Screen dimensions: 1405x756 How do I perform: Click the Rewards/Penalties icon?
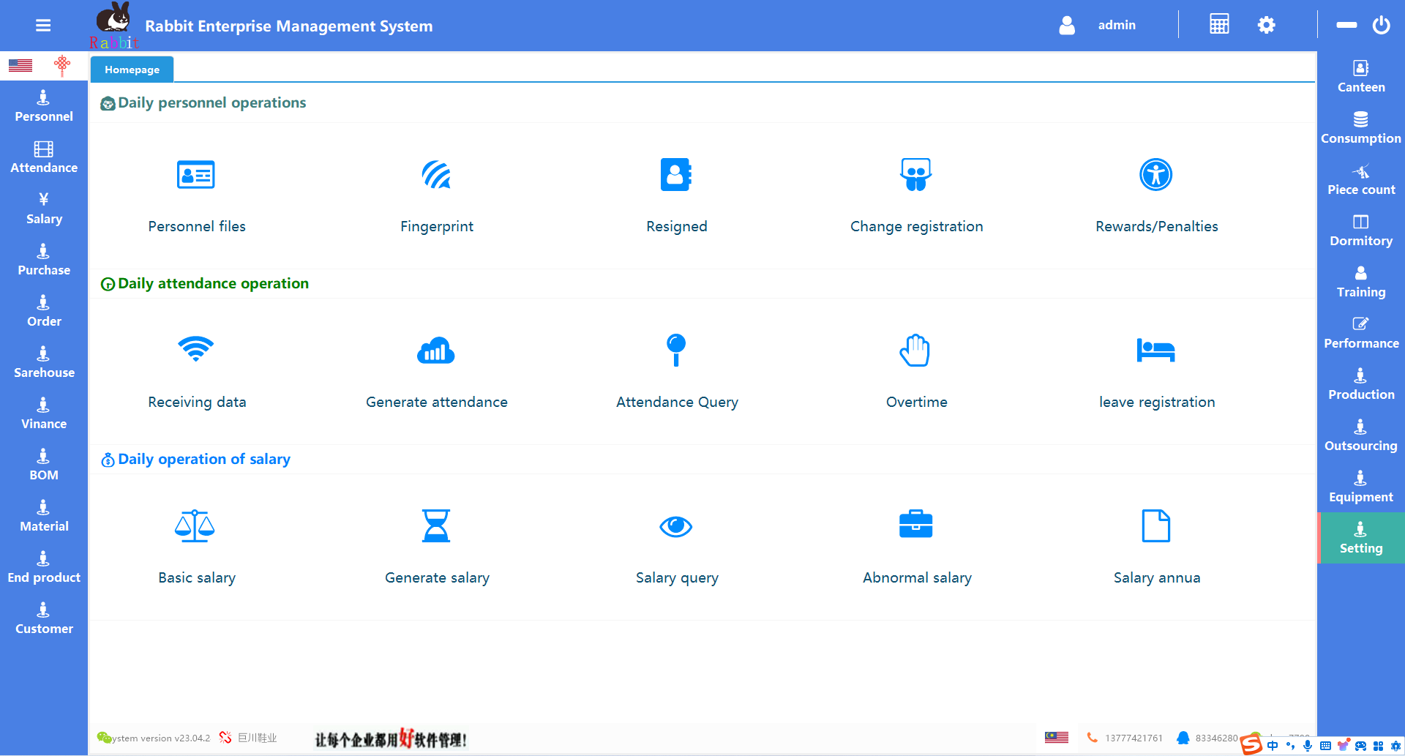coord(1155,175)
